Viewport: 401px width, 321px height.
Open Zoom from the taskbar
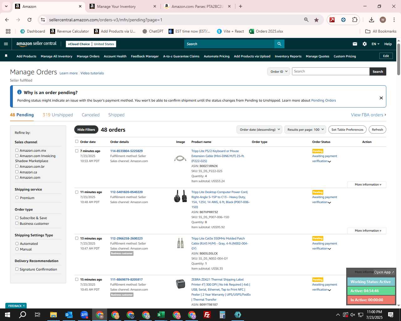[84, 315]
